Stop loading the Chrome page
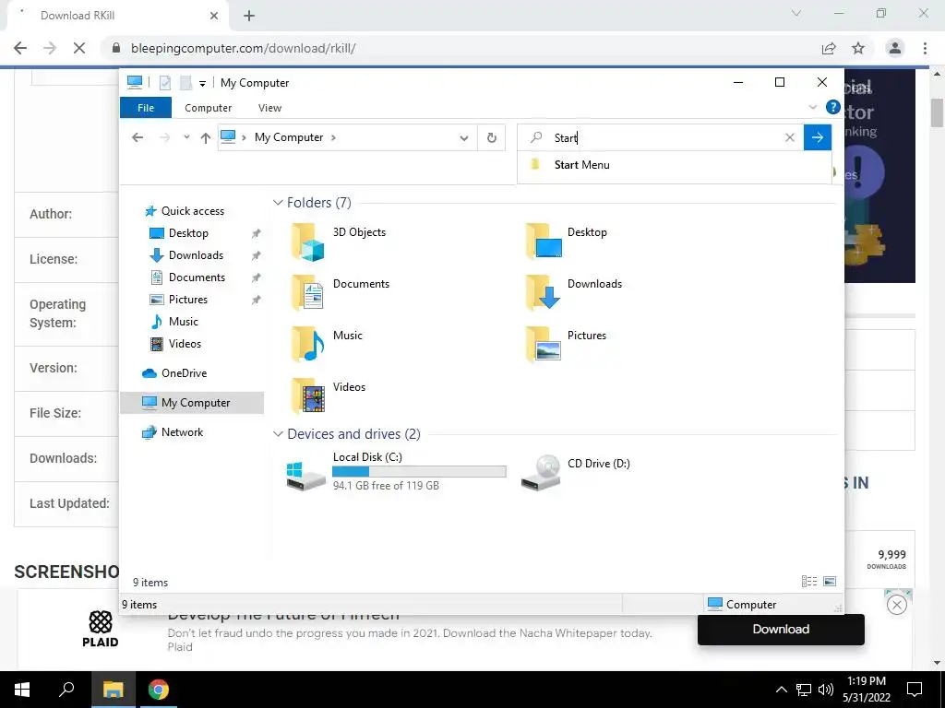The width and height of the screenshot is (945, 708). click(79, 48)
